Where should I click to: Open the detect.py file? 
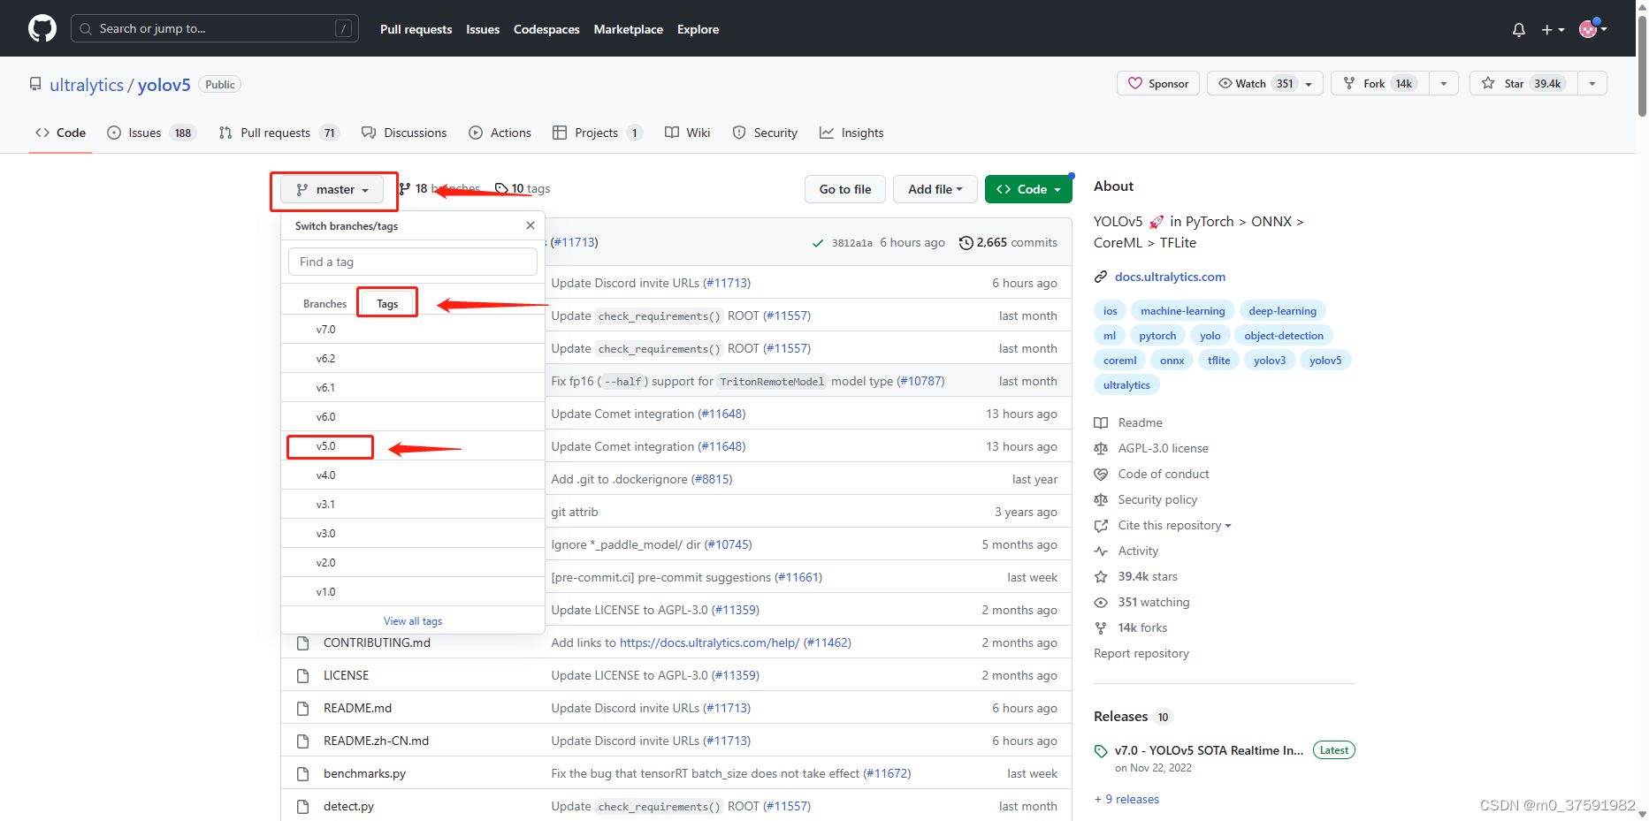click(348, 806)
